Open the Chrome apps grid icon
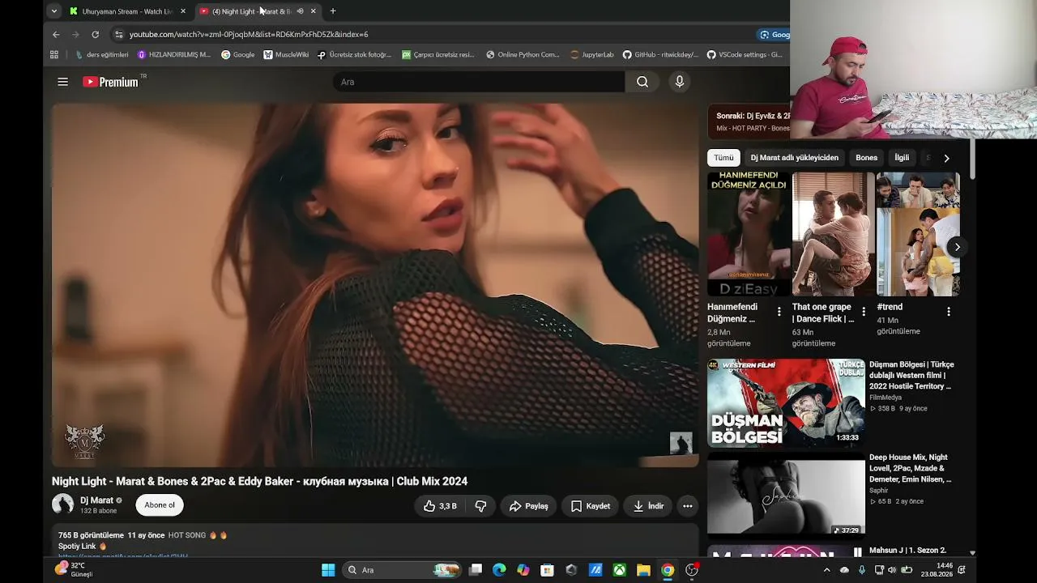Screen dimensions: 1037x583 coord(54,55)
